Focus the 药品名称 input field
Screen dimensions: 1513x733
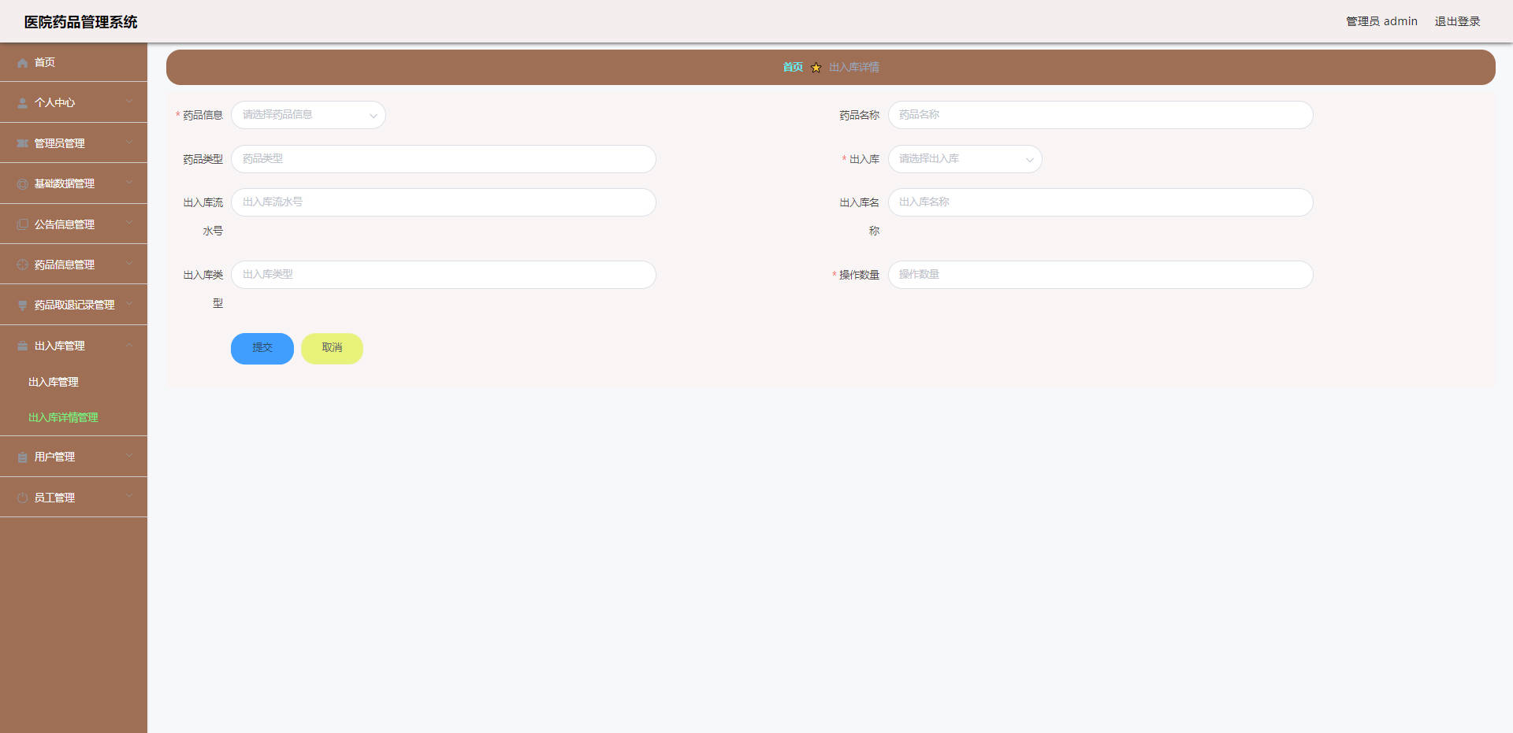point(1100,115)
